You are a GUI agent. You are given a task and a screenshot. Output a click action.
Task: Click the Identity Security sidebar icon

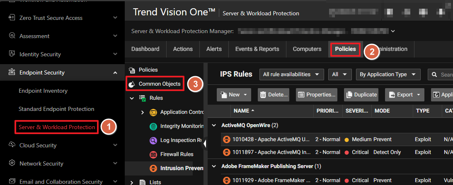pyautogui.click(x=12, y=54)
